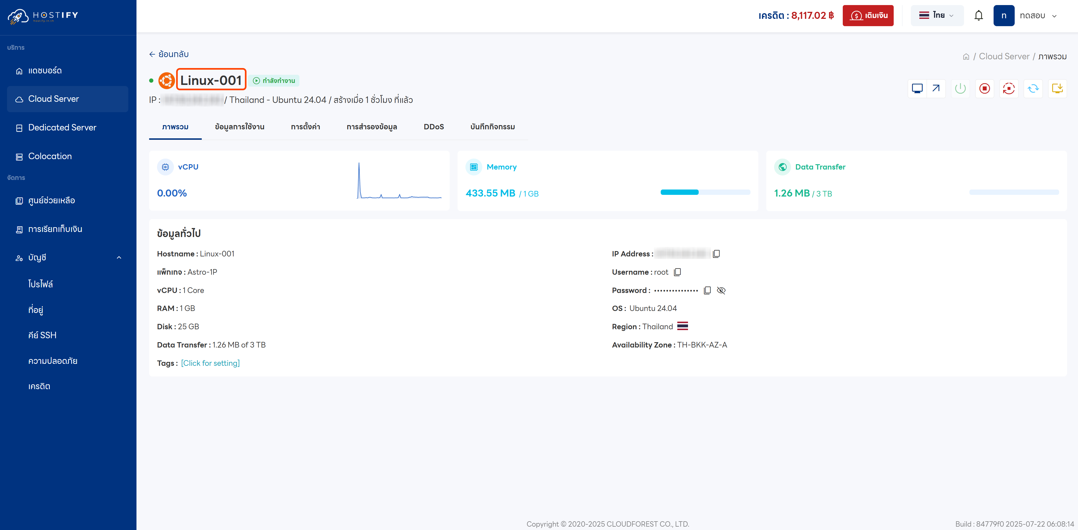Open ความปลอดภัย security page
The image size is (1078, 530).
(53, 360)
